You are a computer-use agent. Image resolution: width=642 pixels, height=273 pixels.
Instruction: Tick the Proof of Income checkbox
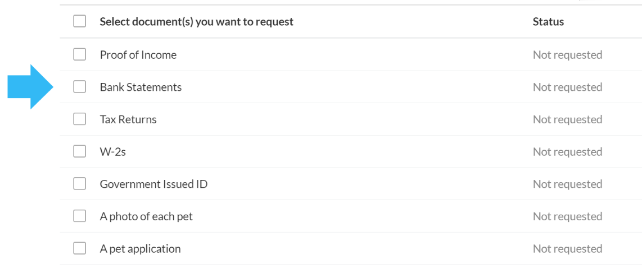click(79, 54)
